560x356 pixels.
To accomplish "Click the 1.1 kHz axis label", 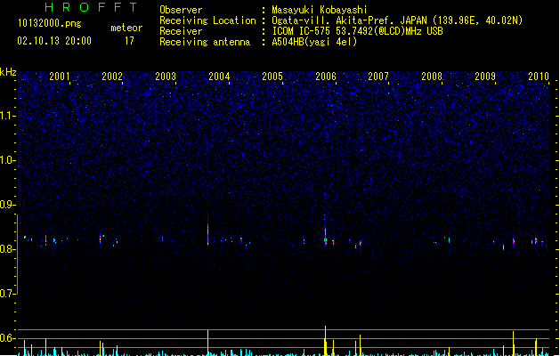I will tap(7, 116).
